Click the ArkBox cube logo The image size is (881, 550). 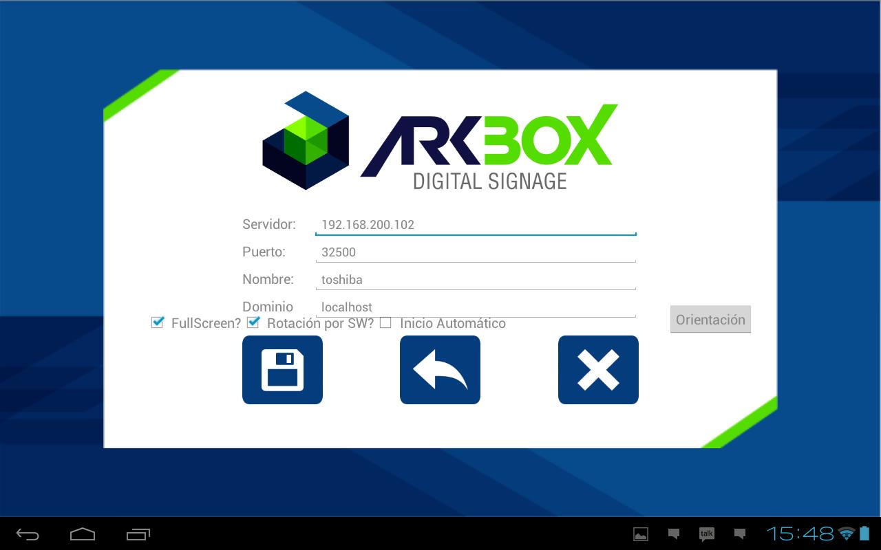(306, 140)
